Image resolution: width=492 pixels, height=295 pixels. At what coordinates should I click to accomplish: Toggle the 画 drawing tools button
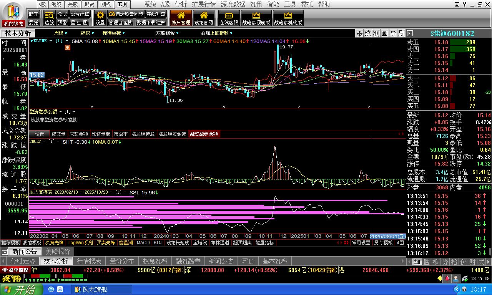[x=384, y=33]
